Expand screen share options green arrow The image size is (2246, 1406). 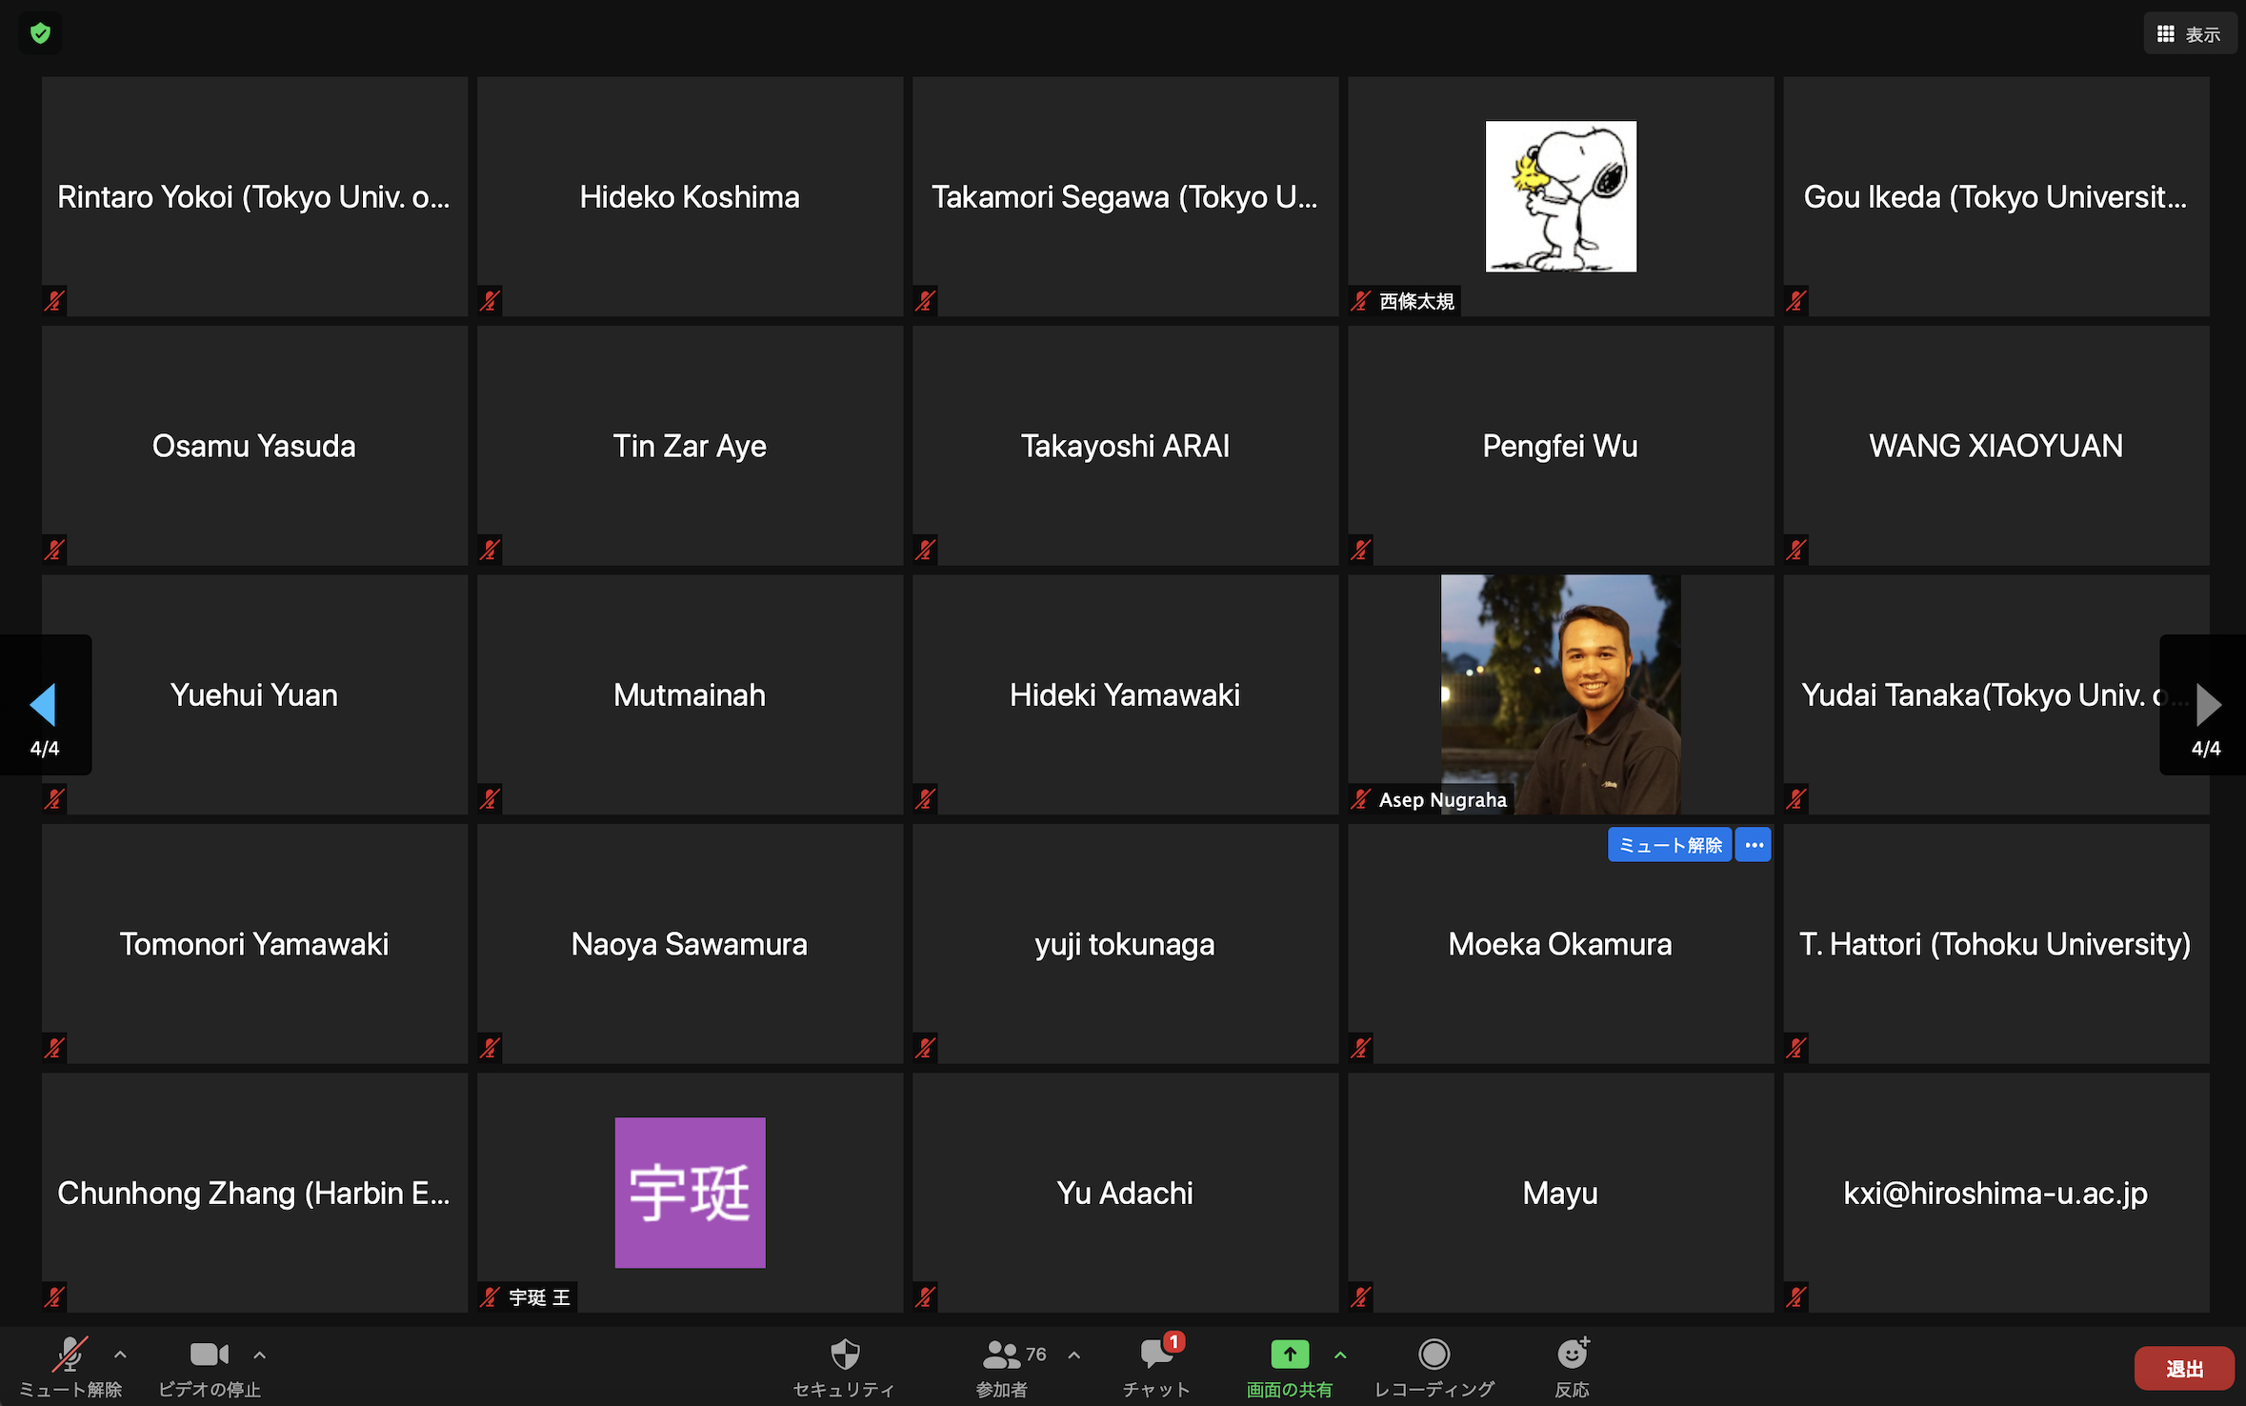(1340, 1354)
